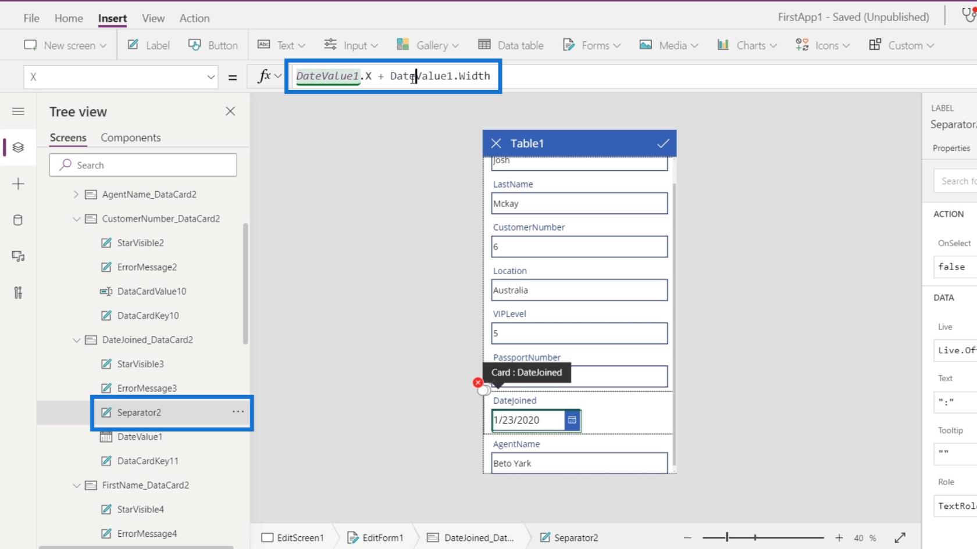
Task: Select ErrorMessage2 in the tree
Action: click(x=147, y=267)
